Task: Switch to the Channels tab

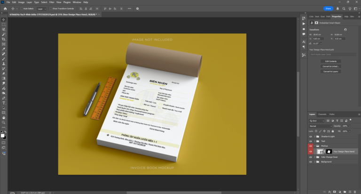Action: [322, 114]
